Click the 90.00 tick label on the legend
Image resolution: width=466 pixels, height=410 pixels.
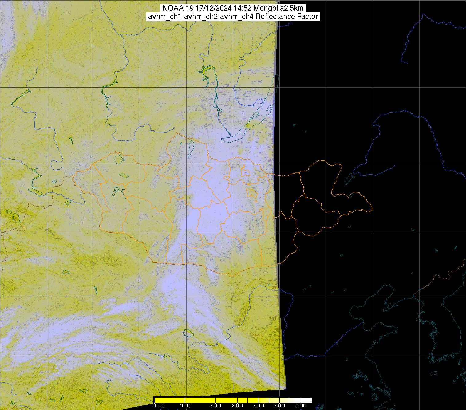pyautogui.click(x=301, y=406)
